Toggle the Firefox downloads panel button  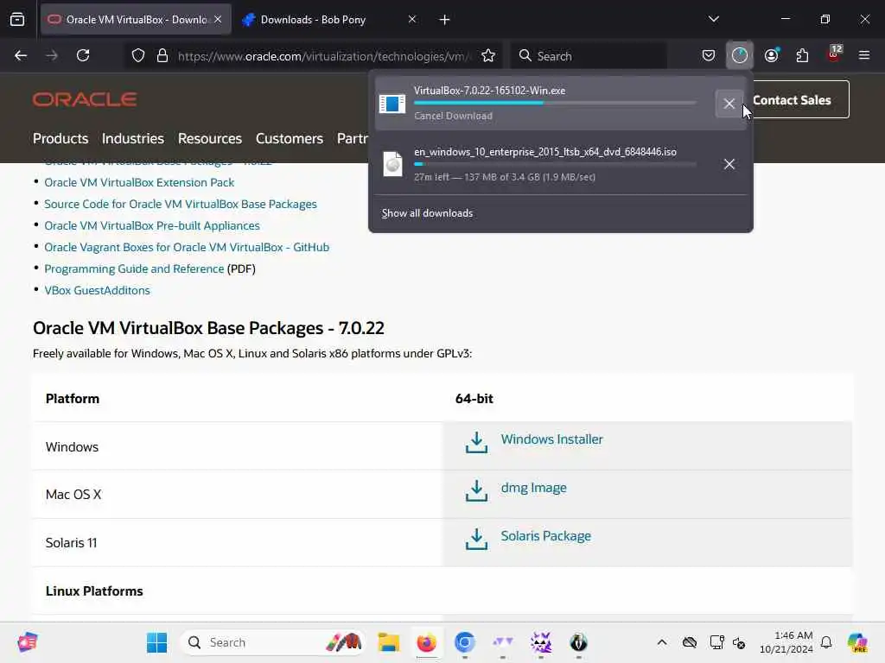pos(740,55)
